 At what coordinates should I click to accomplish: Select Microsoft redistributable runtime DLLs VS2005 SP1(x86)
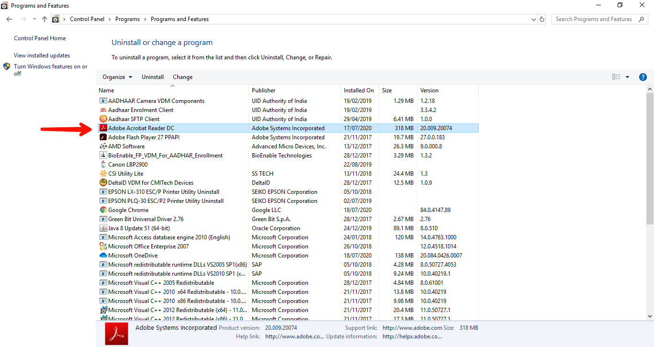tap(178, 265)
